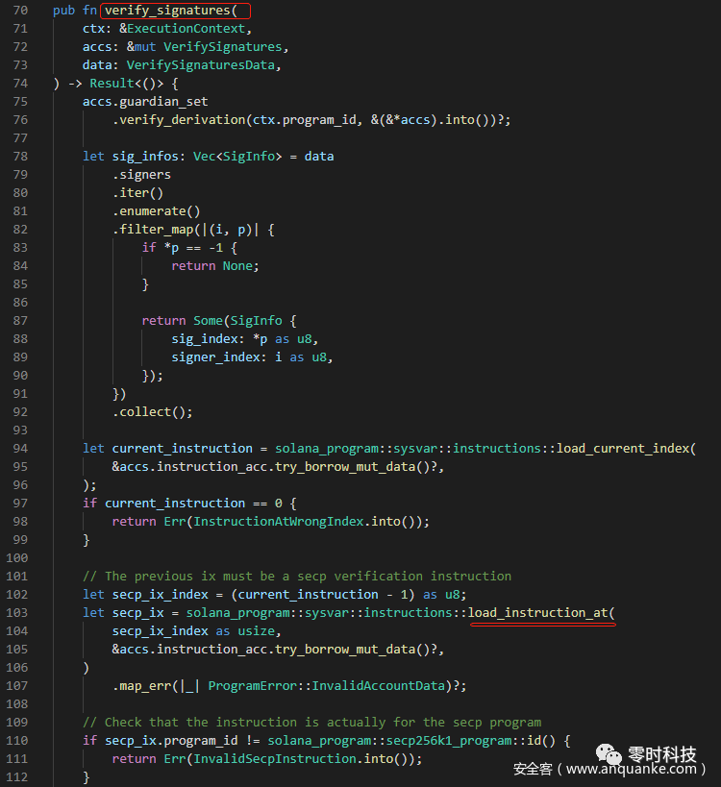This screenshot has width=721, height=787.
Task: Click line number 87 in the gutter
Action: click(17, 321)
